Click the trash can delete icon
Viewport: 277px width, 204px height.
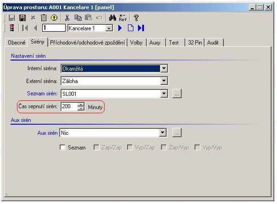coord(44,18)
